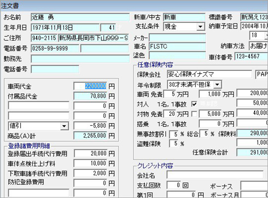Select the 車名 field showing FLSTC
Screen dimensions: 268x198
(x=177, y=46)
